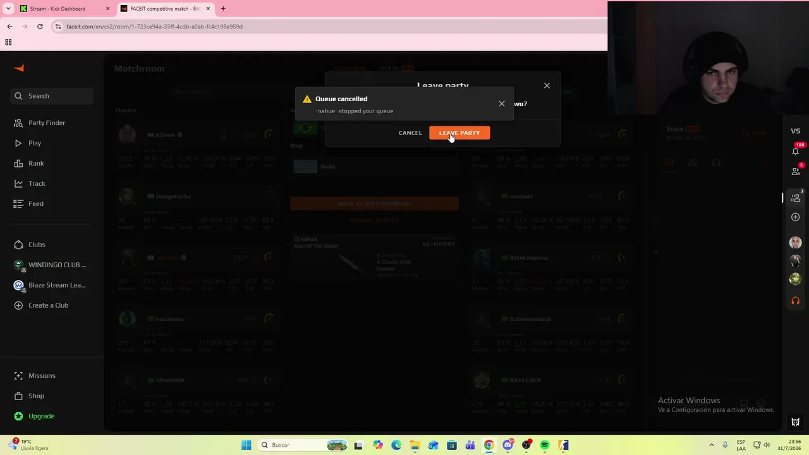Image resolution: width=809 pixels, height=455 pixels.
Task: Expand the system tray hidden icons chevron
Action: [x=712, y=445]
